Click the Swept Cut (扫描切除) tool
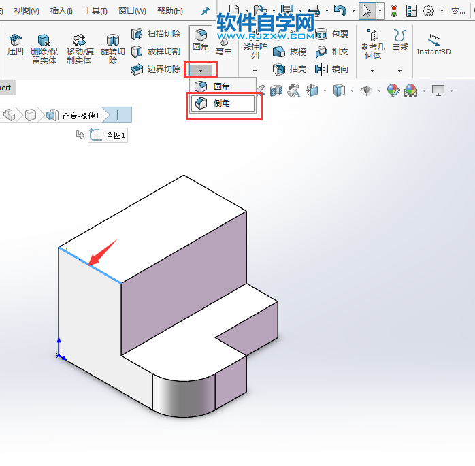 click(156, 34)
